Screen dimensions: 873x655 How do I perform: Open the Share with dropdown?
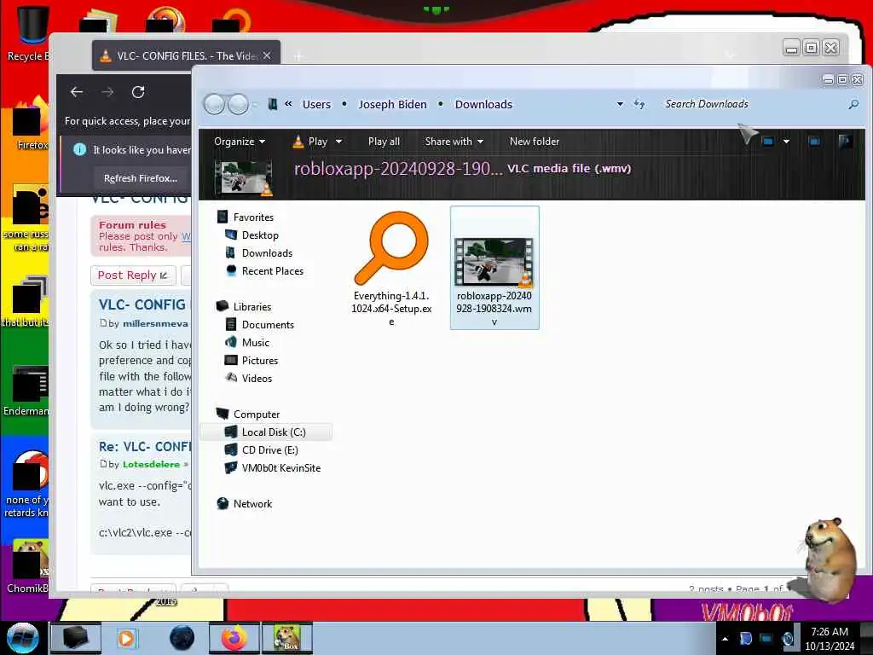click(454, 142)
